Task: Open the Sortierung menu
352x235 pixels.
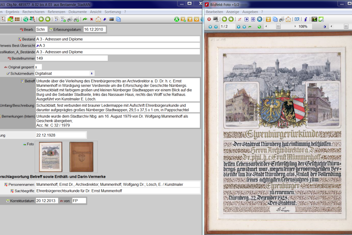Action: click(112, 12)
